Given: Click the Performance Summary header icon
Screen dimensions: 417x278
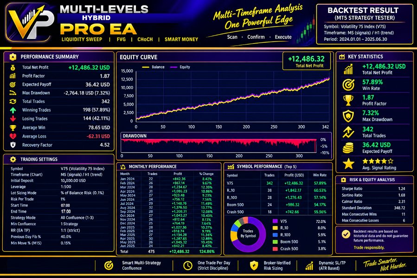Looking at the screenshot, I should point(13,57).
